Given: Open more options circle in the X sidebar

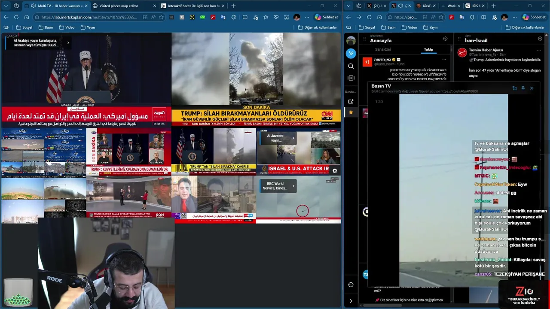Looking at the screenshot, I should pos(351,285).
